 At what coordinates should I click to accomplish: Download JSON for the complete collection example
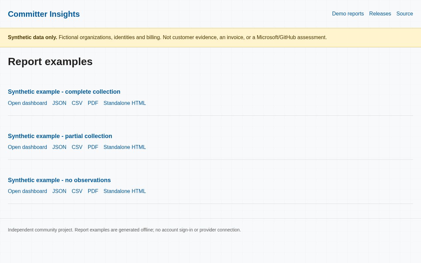(x=59, y=103)
